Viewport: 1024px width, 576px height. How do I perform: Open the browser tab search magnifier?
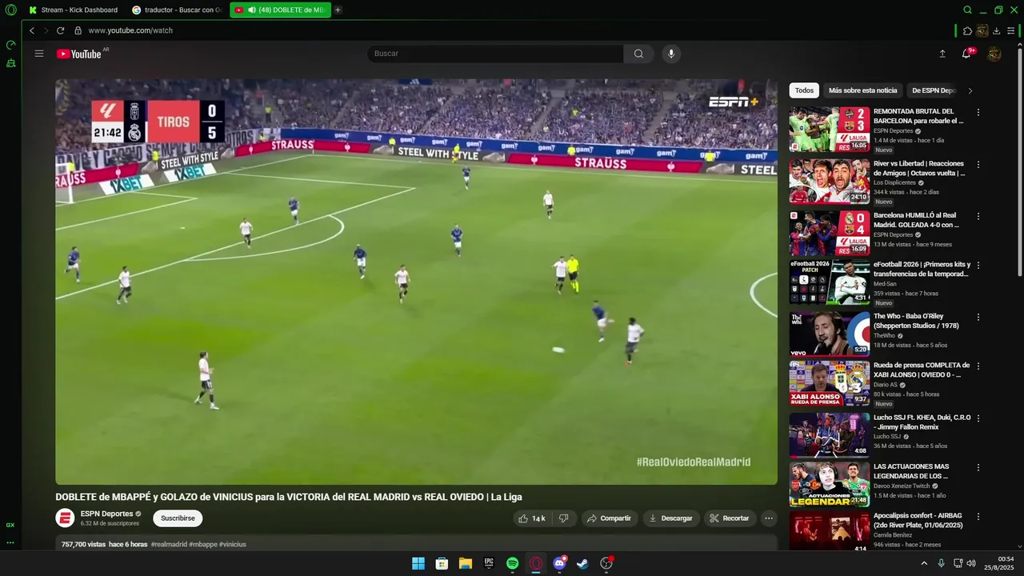tap(967, 10)
